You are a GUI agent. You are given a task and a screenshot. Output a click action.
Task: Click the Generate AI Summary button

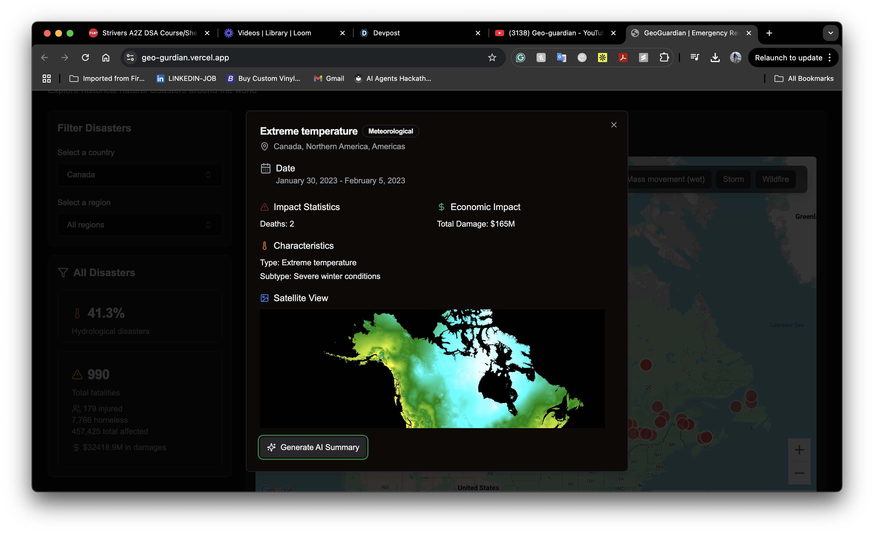313,447
